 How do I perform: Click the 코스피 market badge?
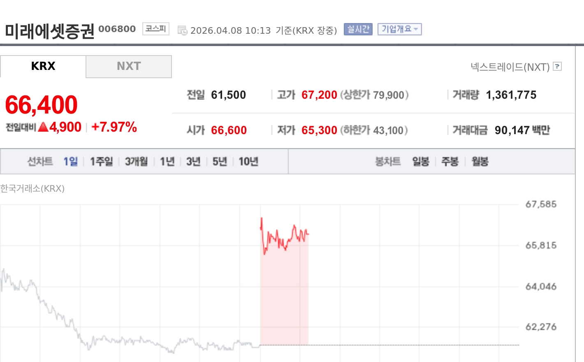pos(155,29)
